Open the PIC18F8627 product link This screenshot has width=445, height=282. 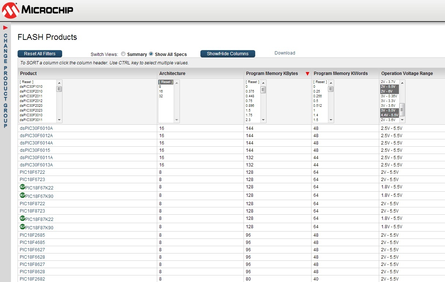click(x=33, y=264)
